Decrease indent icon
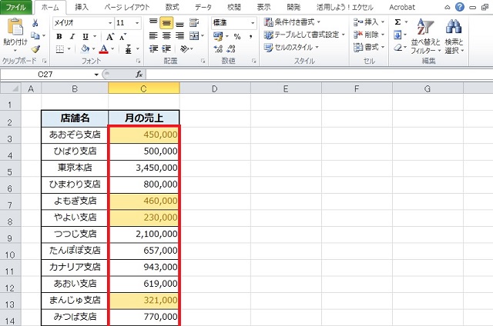 pos(153,49)
